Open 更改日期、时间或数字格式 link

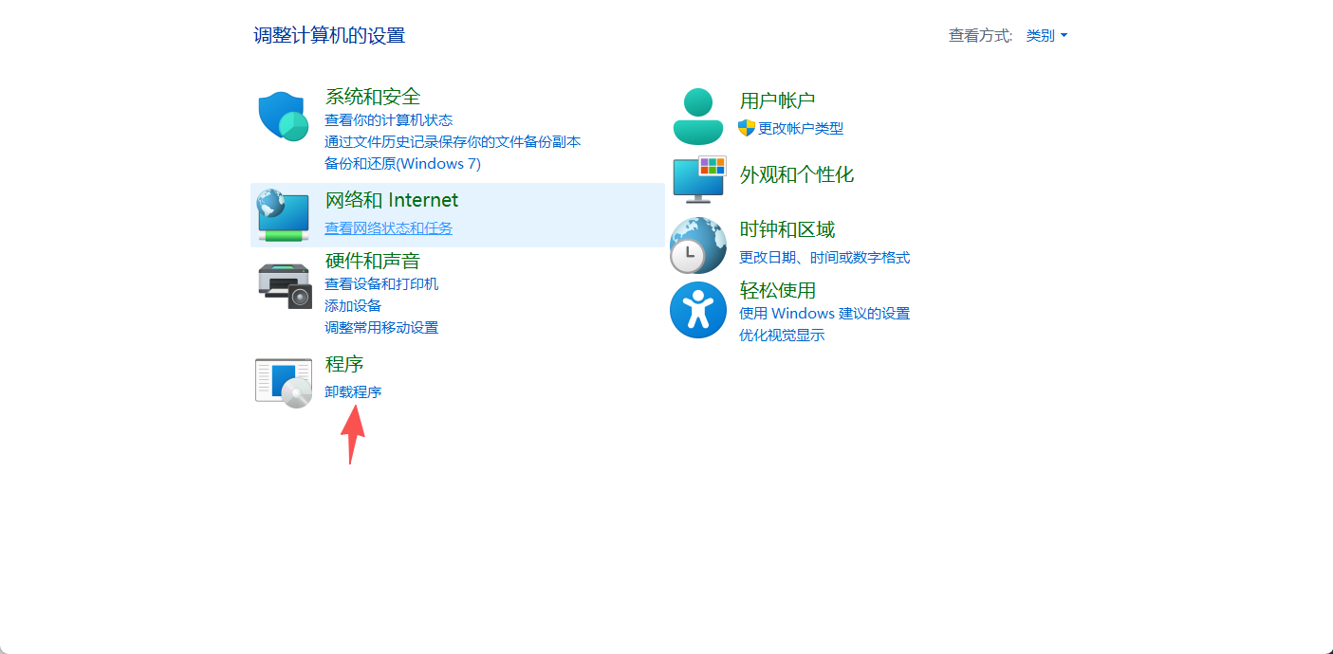(x=824, y=258)
